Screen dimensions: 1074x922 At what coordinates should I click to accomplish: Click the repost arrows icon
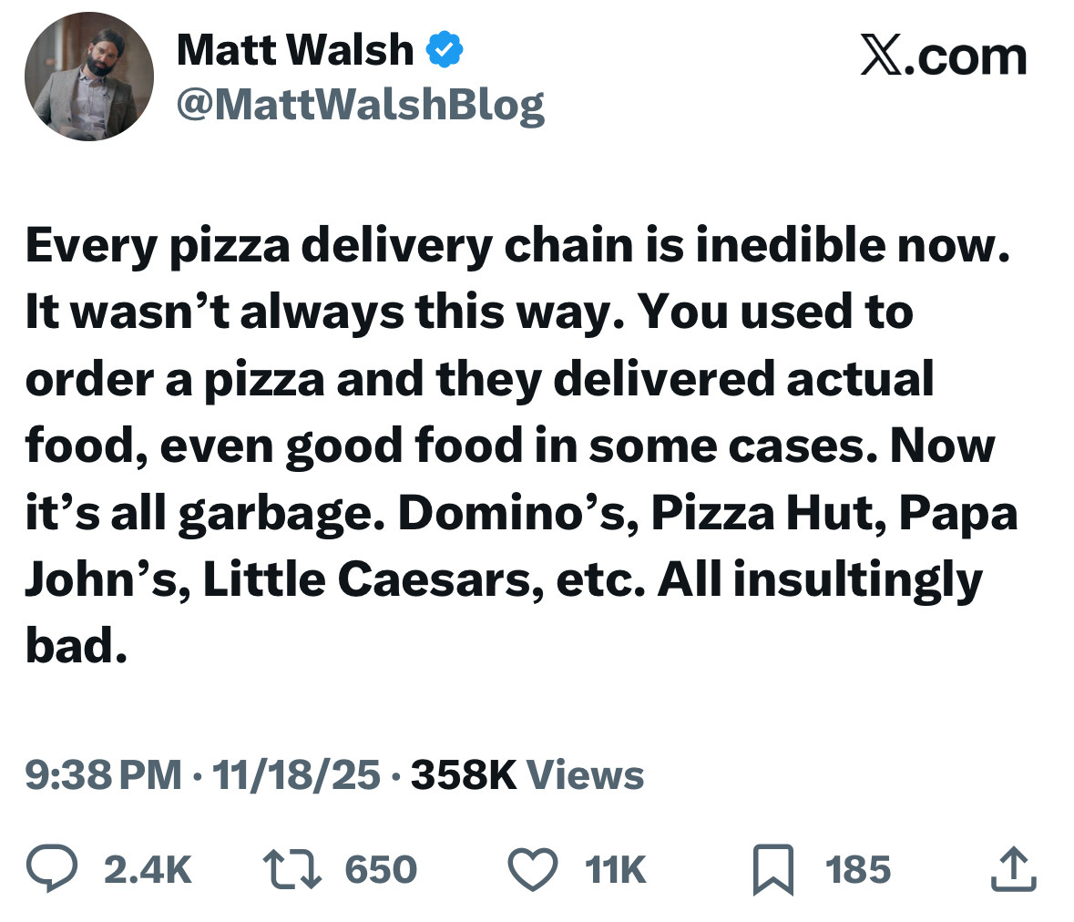click(x=292, y=868)
